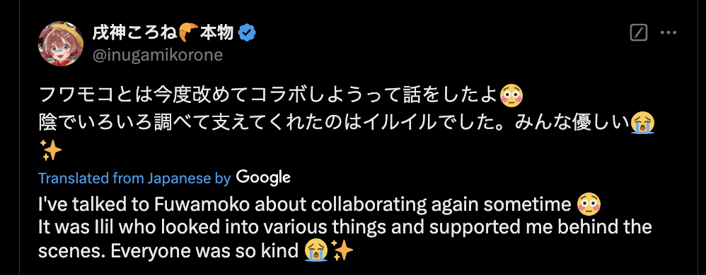The width and height of the screenshot is (706, 275).
Task: Click the Google logo attribution
Action: pos(263,178)
